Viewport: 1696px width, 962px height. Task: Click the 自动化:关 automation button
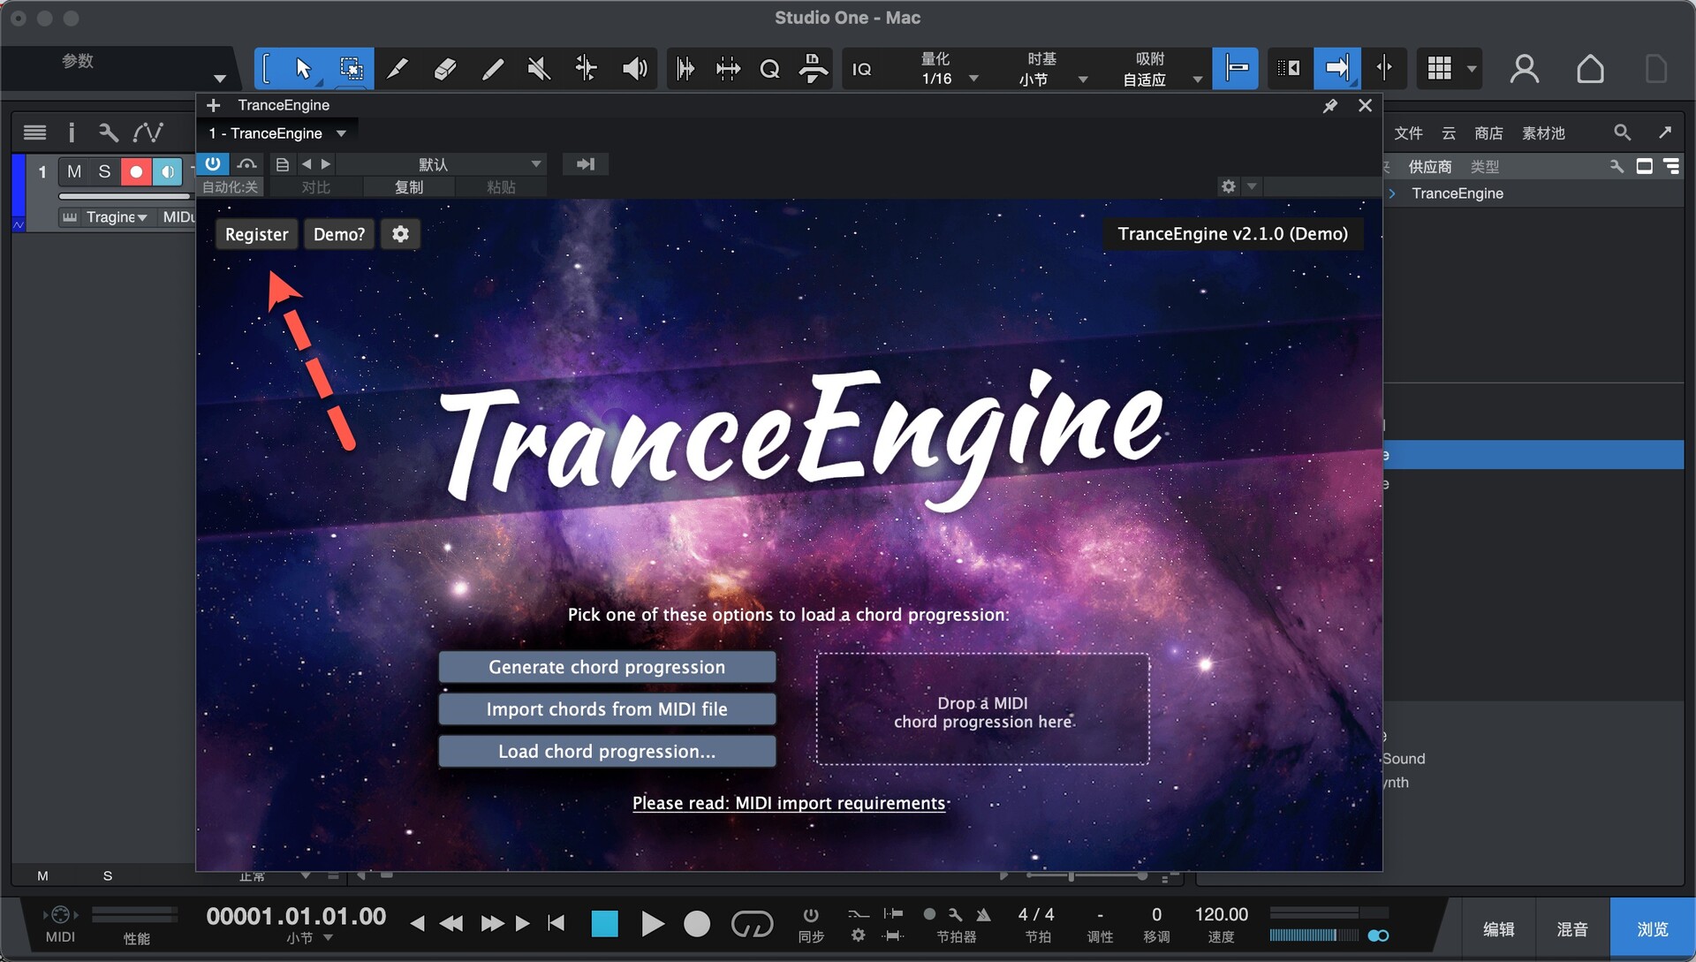coord(230,187)
